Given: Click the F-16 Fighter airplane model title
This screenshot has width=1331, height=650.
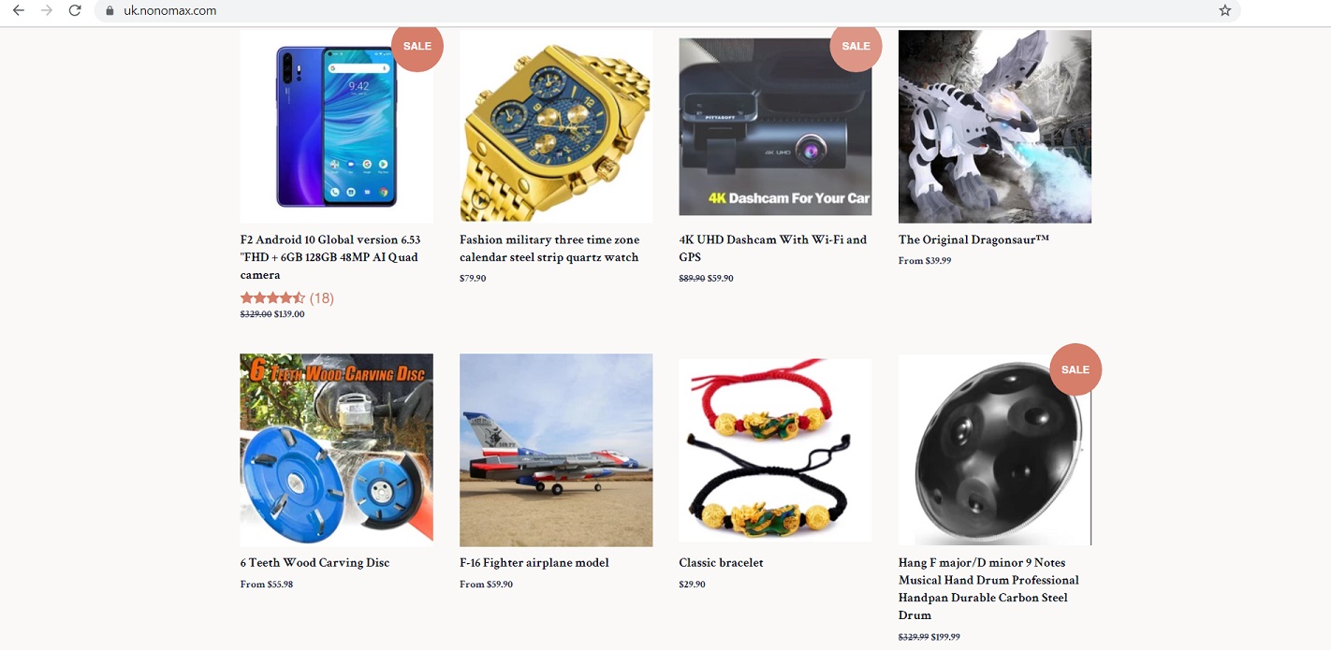Looking at the screenshot, I should tap(534, 563).
